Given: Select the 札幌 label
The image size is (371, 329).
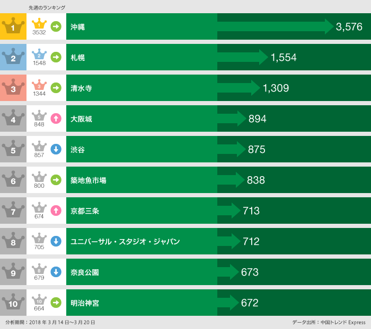Looking at the screenshot, I should pos(78,58).
